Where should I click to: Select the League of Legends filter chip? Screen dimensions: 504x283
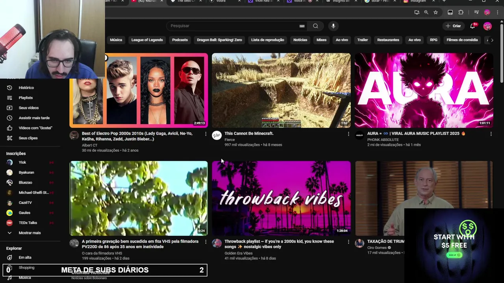pyautogui.click(x=147, y=40)
